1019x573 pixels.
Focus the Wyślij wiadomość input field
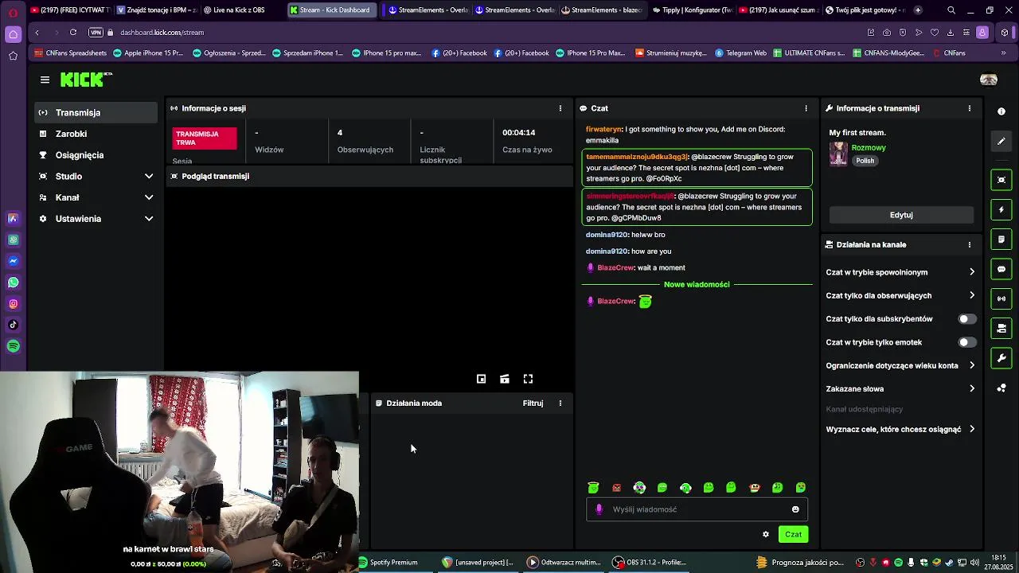tap(697, 509)
